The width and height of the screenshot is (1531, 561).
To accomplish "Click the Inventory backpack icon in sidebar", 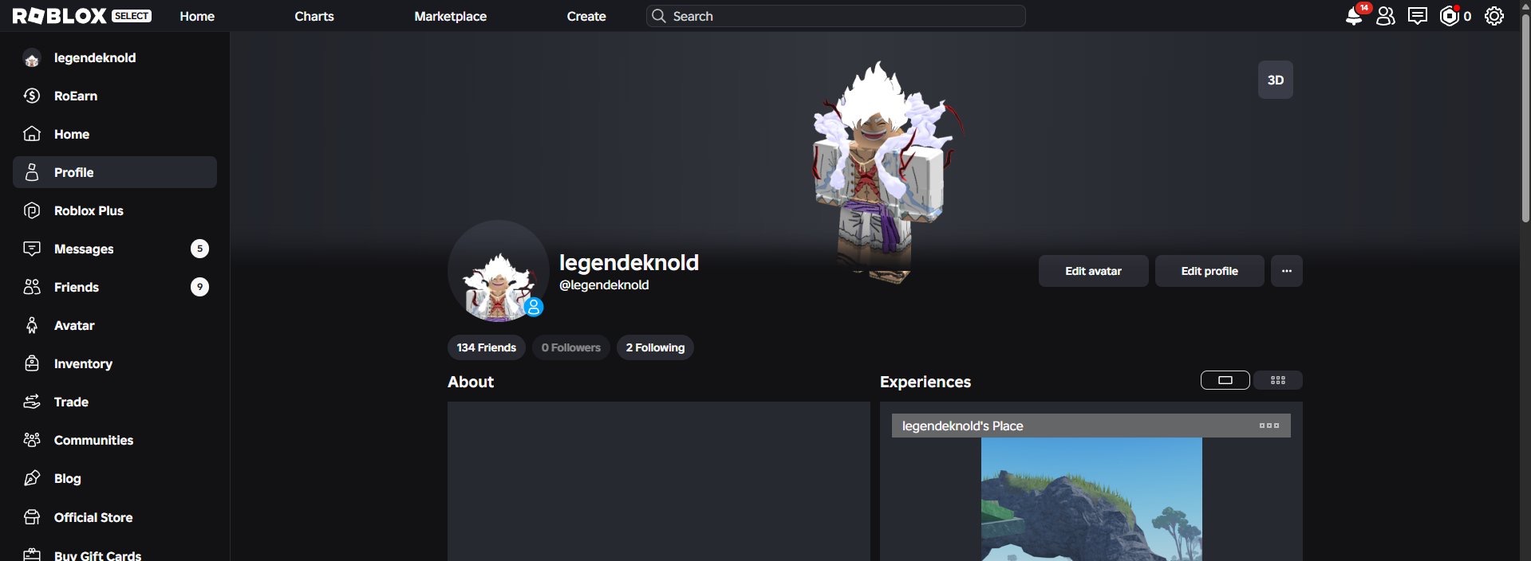I will coord(32,363).
